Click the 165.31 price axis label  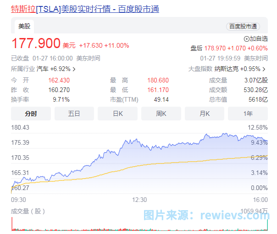(20, 173)
